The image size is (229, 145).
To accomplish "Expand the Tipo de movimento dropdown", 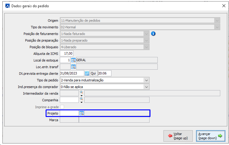I will click(217, 27).
